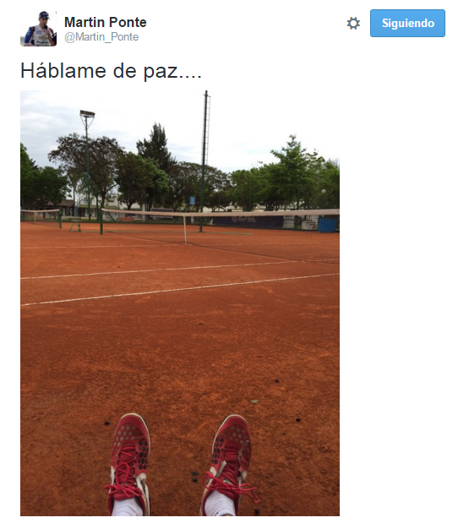Click the blue bin at court edge
469x523 pixels.
(x=327, y=223)
